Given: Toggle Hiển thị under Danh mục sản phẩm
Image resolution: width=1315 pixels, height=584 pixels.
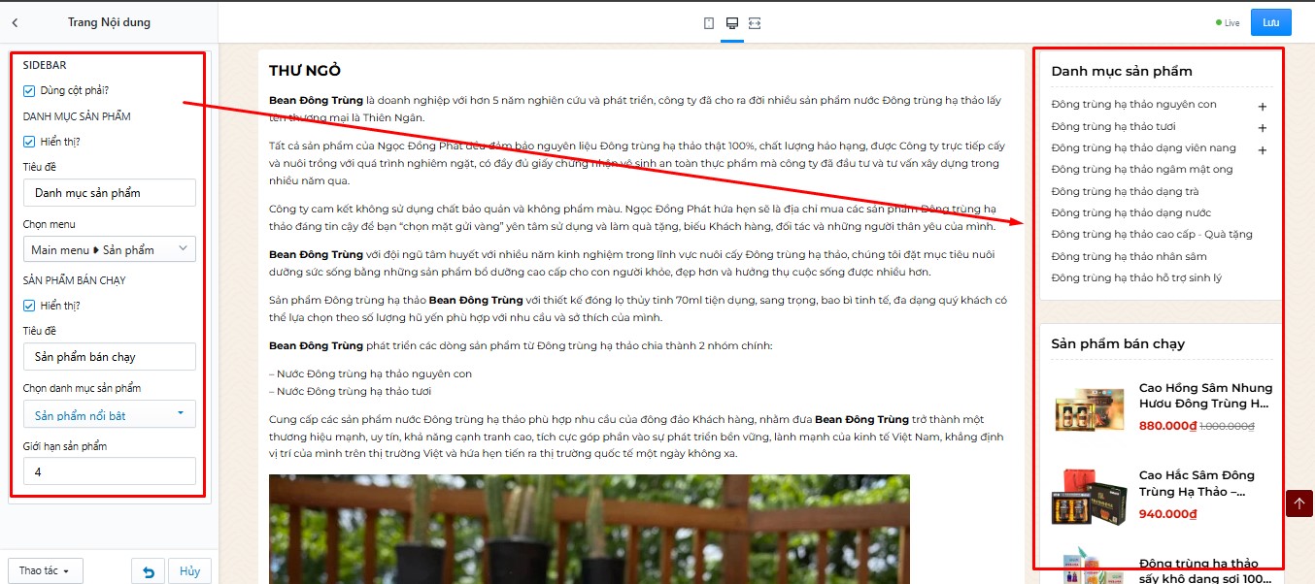Looking at the screenshot, I should (29, 142).
